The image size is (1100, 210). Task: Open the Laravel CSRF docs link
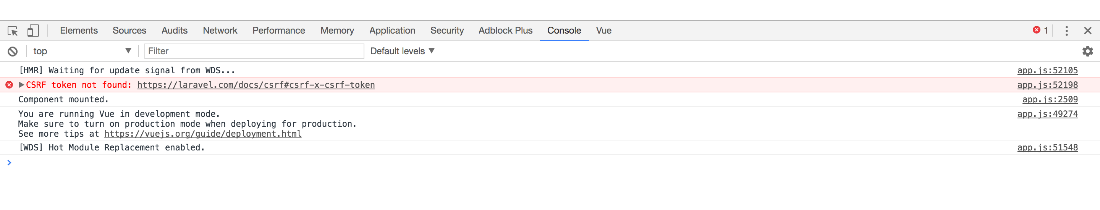[256, 85]
